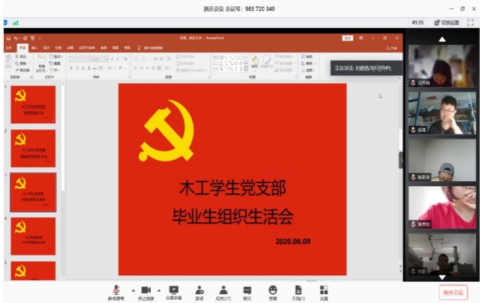Open the members (27) list
The width and height of the screenshot is (480, 303).
click(x=223, y=292)
